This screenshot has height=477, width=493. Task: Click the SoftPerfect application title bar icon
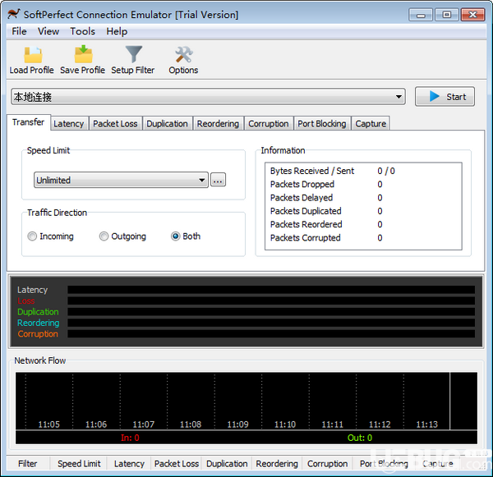14,14
